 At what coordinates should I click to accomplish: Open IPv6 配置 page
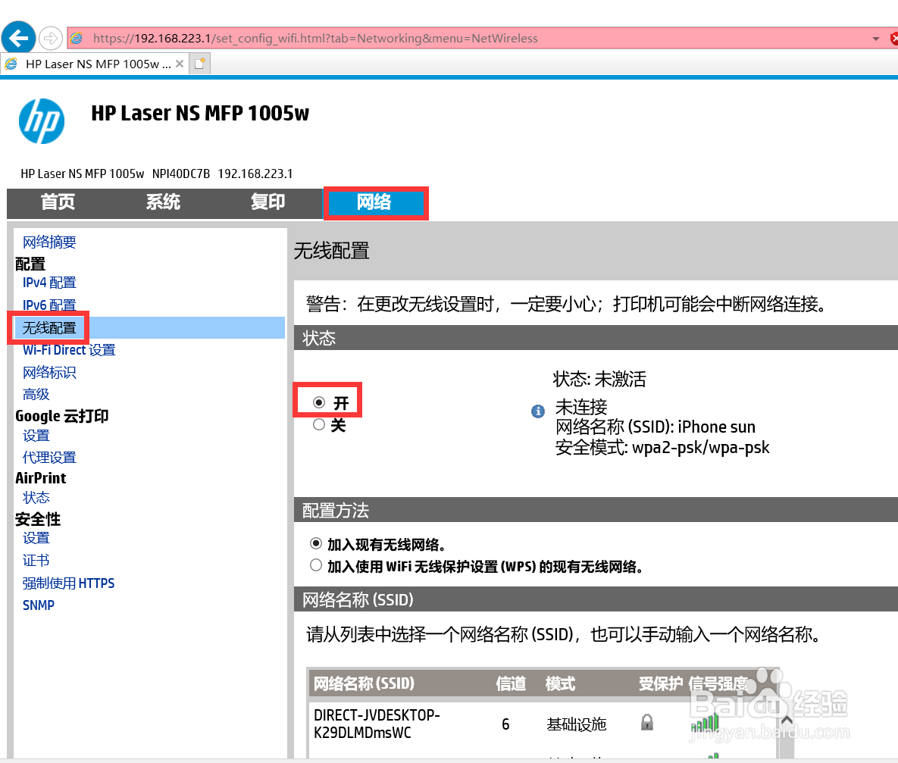click(x=49, y=305)
